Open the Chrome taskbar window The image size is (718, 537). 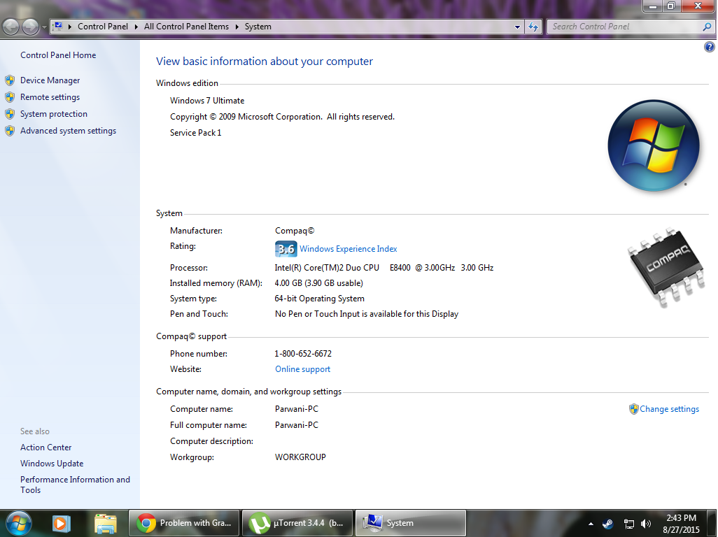184,523
